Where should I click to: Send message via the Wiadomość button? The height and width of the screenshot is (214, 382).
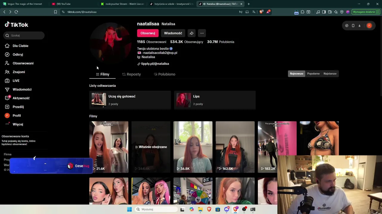(173, 33)
